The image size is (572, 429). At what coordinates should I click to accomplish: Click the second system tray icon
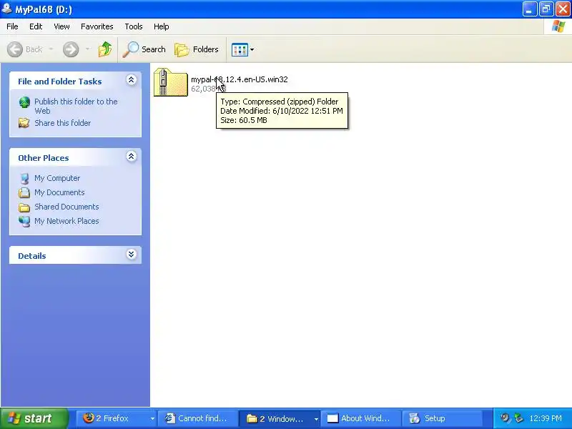tap(518, 418)
